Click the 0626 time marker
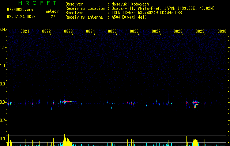 [134, 31]
